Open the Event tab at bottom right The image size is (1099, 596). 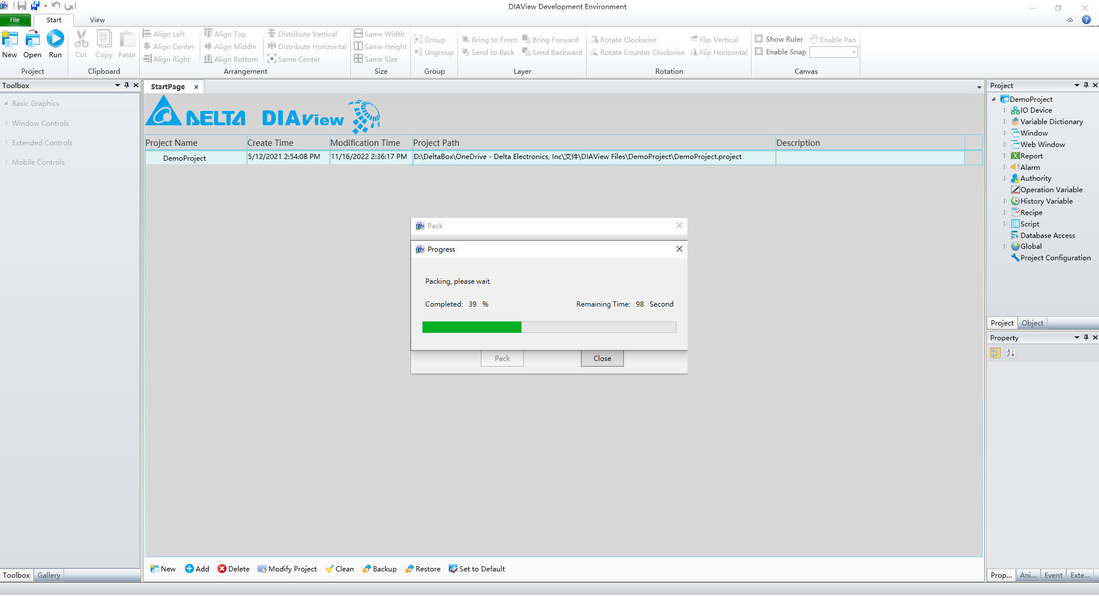[x=1053, y=575]
